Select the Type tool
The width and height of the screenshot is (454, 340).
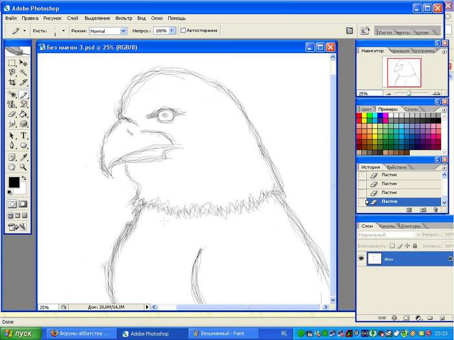pyautogui.click(x=24, y=135)
